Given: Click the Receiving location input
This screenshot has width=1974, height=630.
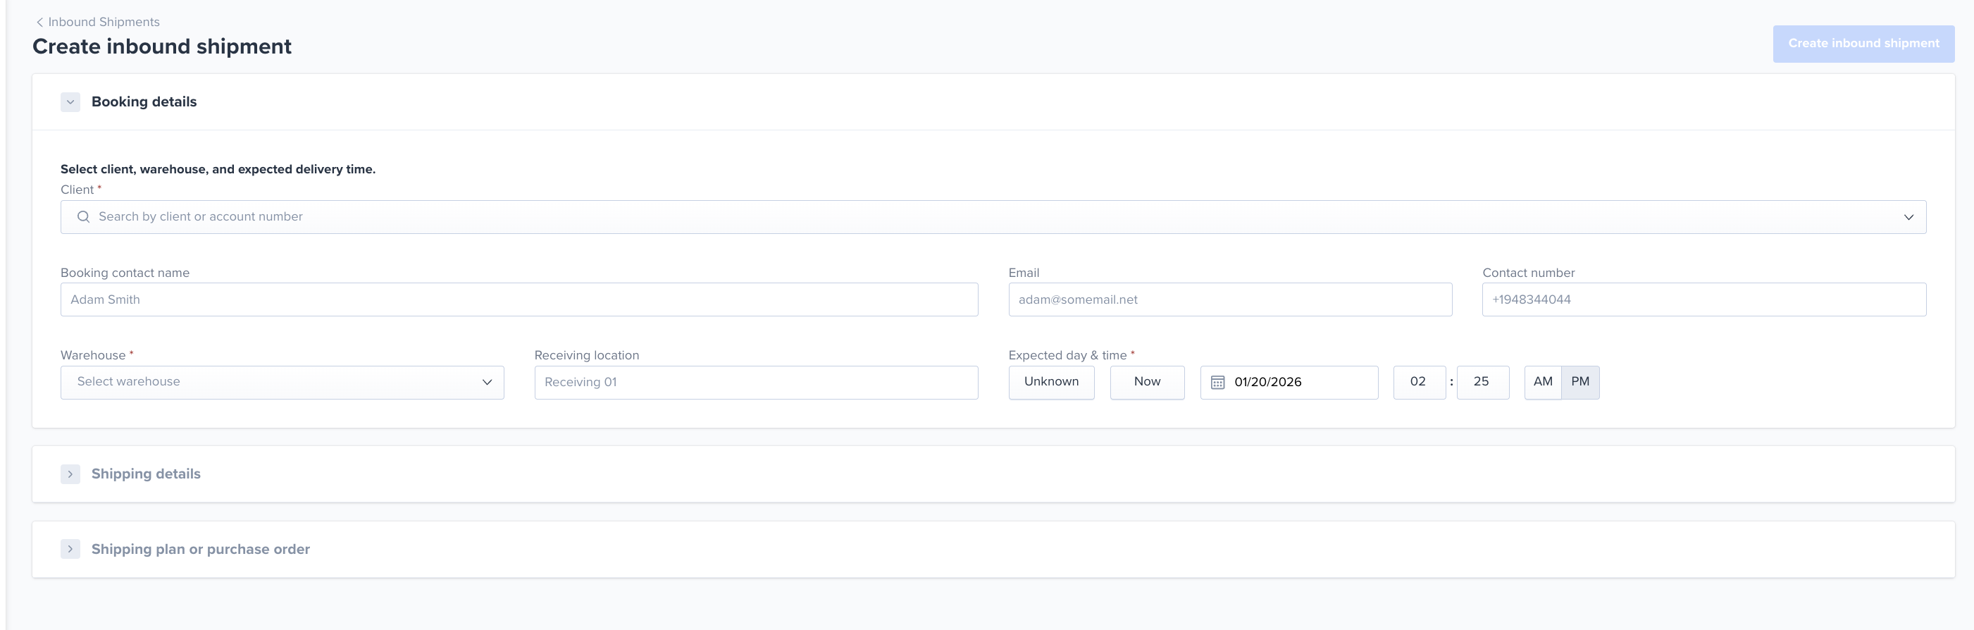Looking at the screenshot, I should point(756,383).
